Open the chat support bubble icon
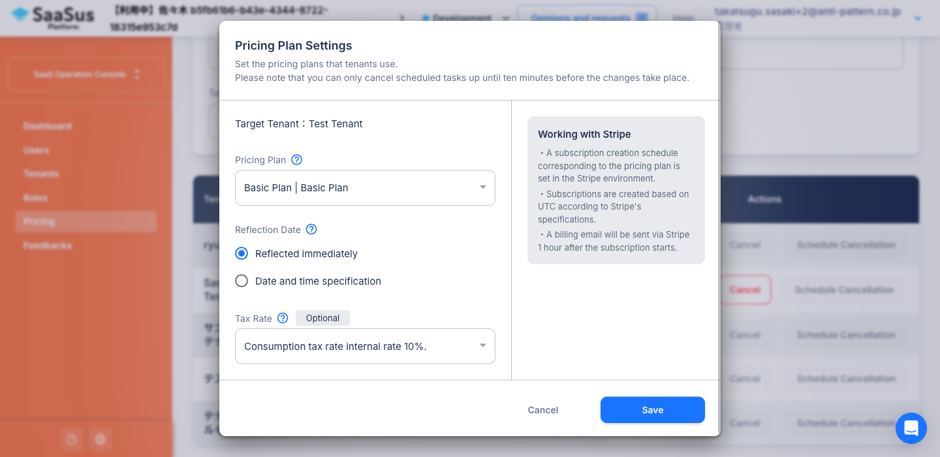The width and height of the screenshot is (940, 457). pyautogui.click(x=911, y=428)
